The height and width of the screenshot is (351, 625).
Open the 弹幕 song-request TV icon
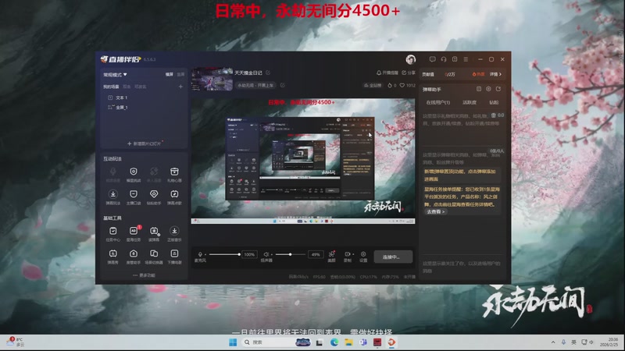(174, 194)
